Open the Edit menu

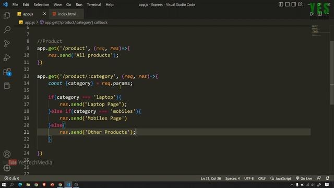coord(26,5)
